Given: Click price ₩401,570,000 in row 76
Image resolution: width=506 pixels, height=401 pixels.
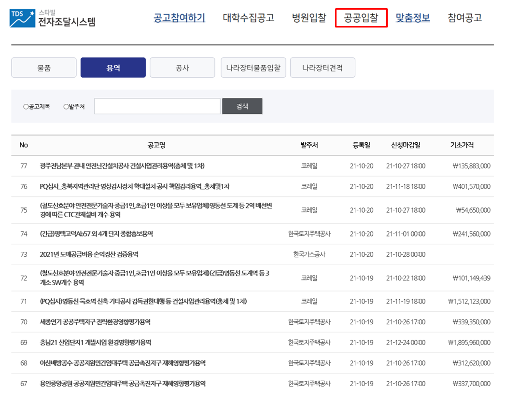Looking at the screenshot, I should [471, 186].
